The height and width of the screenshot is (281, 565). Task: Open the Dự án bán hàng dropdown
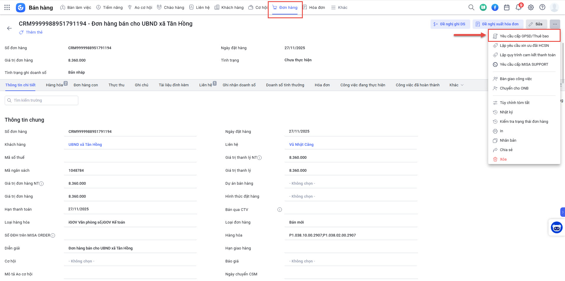coord(350,184)
